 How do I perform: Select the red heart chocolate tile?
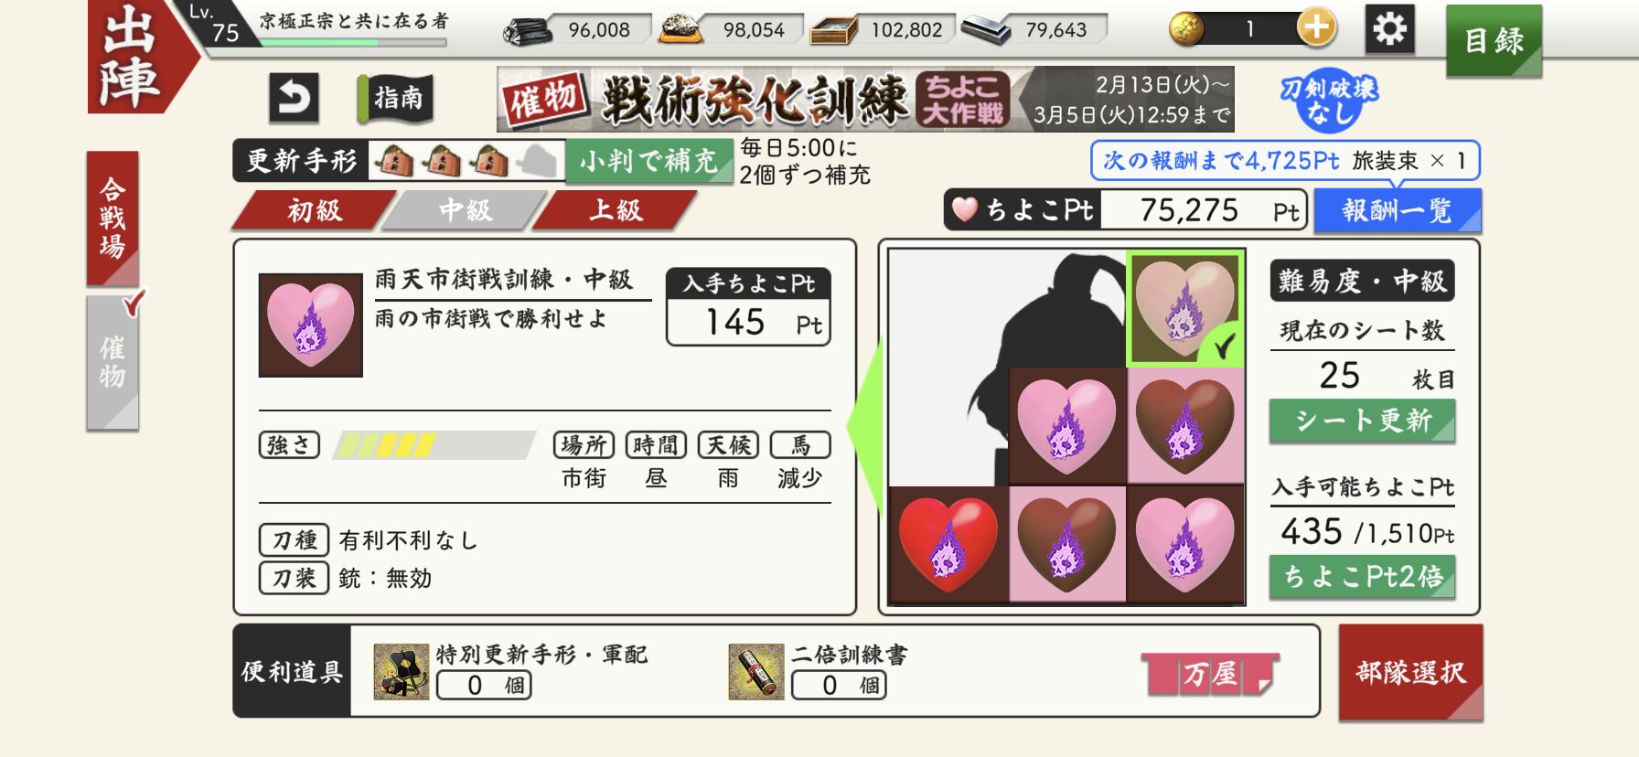pos(948,545)
